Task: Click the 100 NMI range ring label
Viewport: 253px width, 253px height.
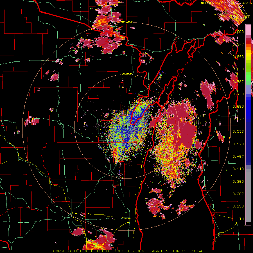Action: coord(126,22)
